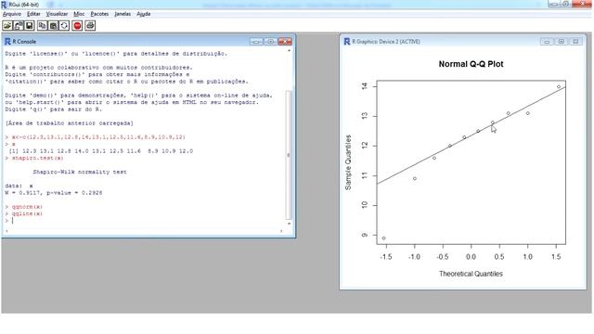Click the console scrollbar up arrow
Image resolution: width=594 pixels, height=334 pixels.
[289, 50]
